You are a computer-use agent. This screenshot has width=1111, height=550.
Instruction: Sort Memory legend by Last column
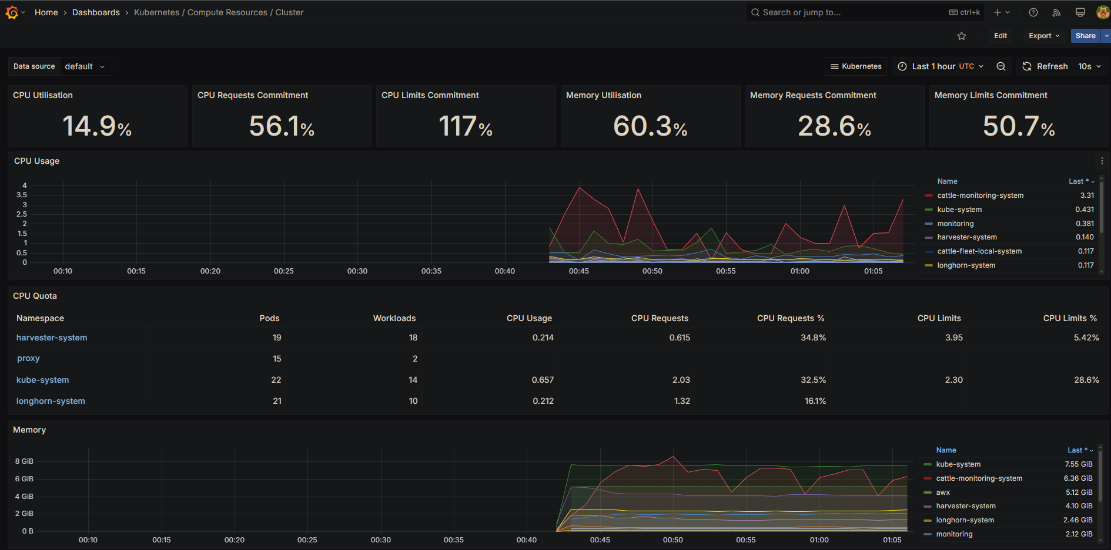point(1080,450)
